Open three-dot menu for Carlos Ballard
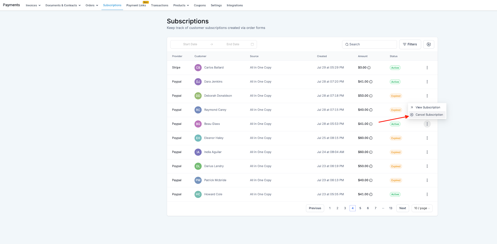Image resolution: width=497 pixels, height=244 pixels. (x=427, y=68)
